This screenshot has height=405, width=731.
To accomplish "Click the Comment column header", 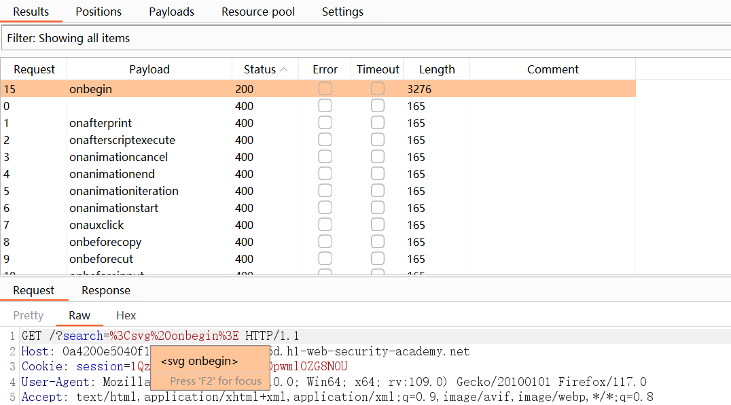I will click(552, 69).
